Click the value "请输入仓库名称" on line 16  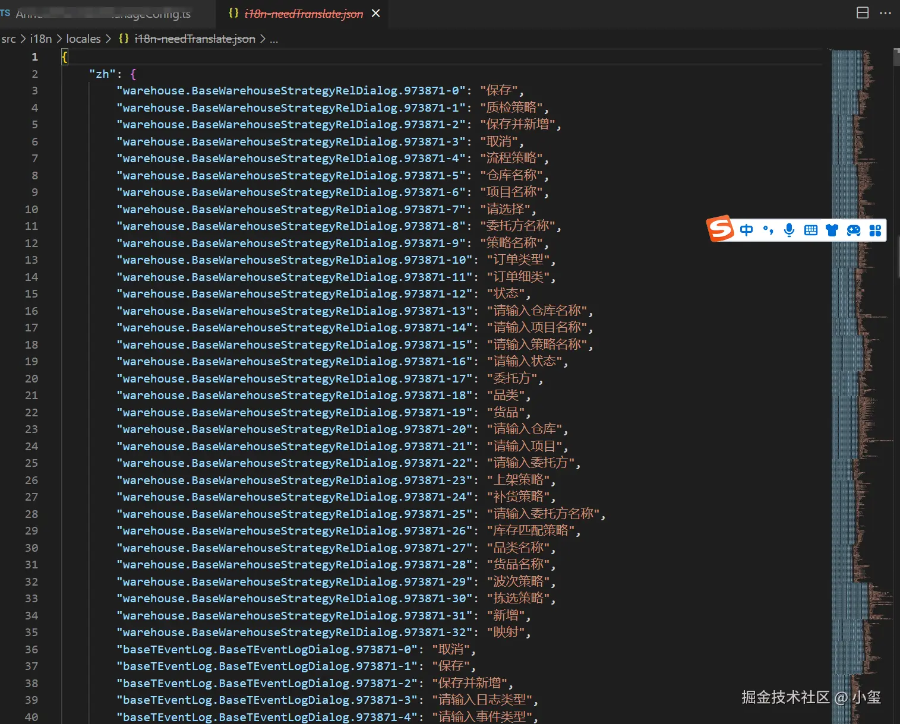point(537,311)
